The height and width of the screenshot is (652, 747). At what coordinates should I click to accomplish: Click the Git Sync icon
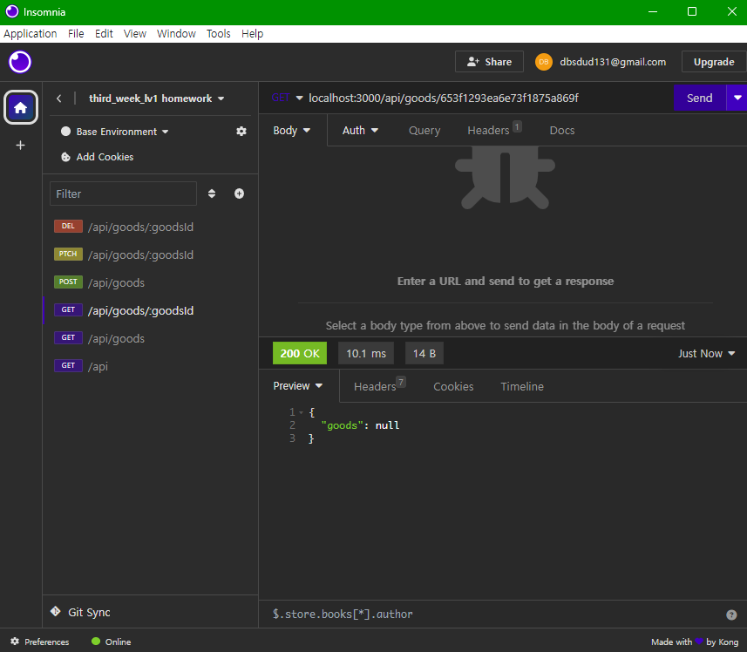point(55,612)
